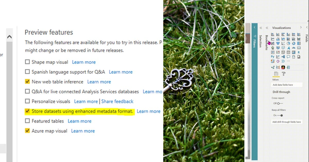309x162 pixels.
Task: Uncheck Store datasets using enhanced metadata format
Action: [27, 111]
